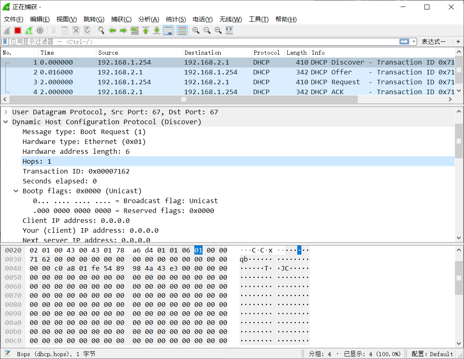
Task: Sort by the Protocol column header
Action: pyautogui.click(x=268, y=53)
